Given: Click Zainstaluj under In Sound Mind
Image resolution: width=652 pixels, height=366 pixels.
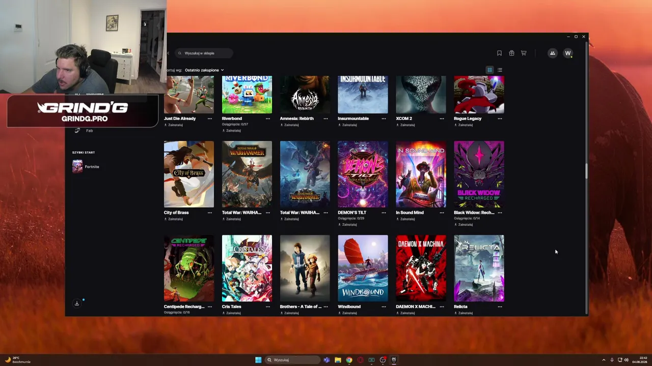Looking at the screenshot, I should point(406,219).
